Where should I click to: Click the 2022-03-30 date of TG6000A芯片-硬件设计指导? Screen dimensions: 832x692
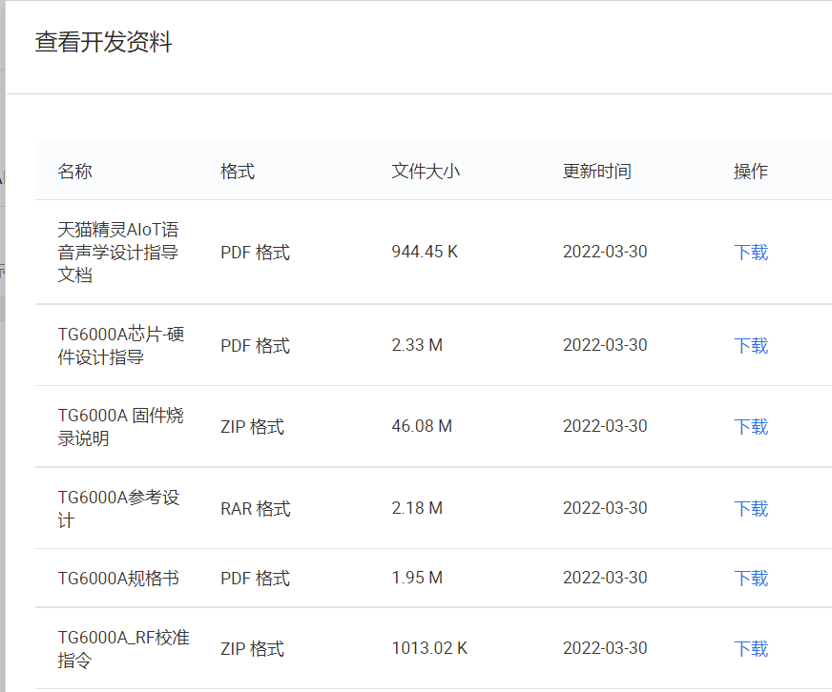click(x=605, y=345)
